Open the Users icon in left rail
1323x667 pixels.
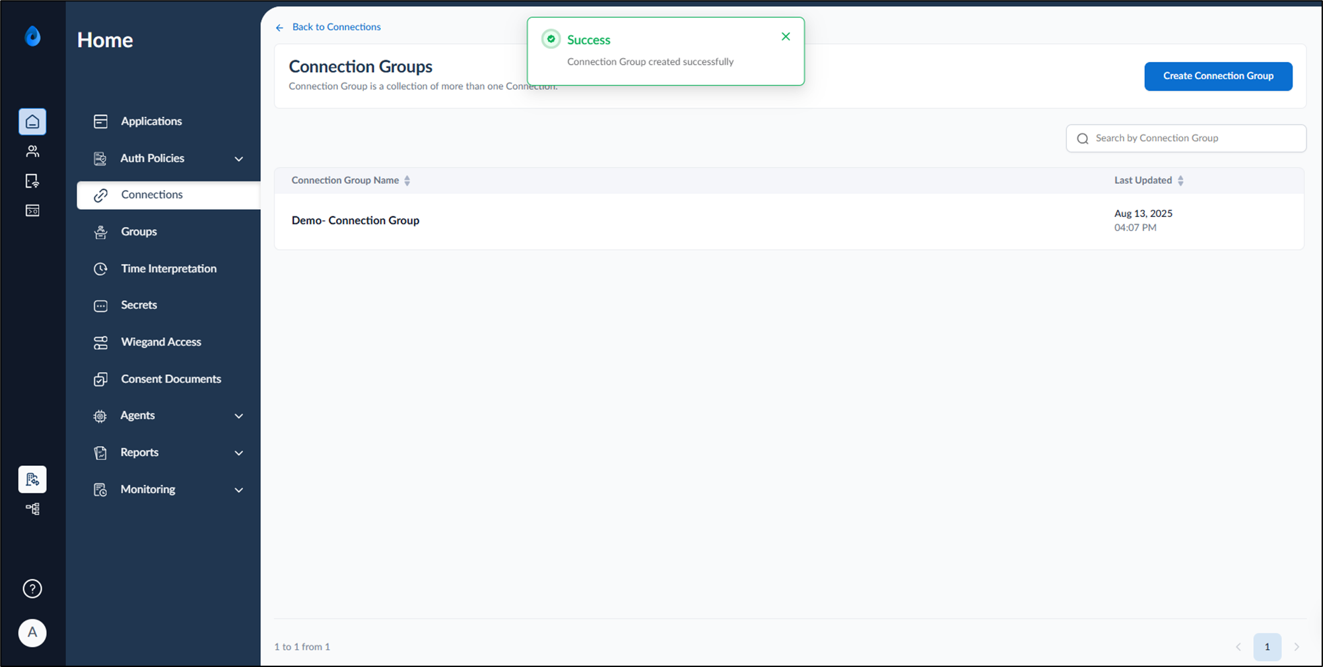32,151
